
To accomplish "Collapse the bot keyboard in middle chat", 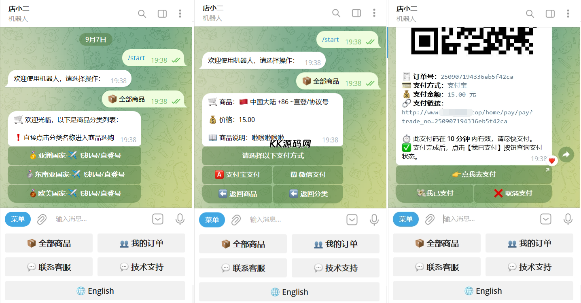I will (x=352, y=220).
